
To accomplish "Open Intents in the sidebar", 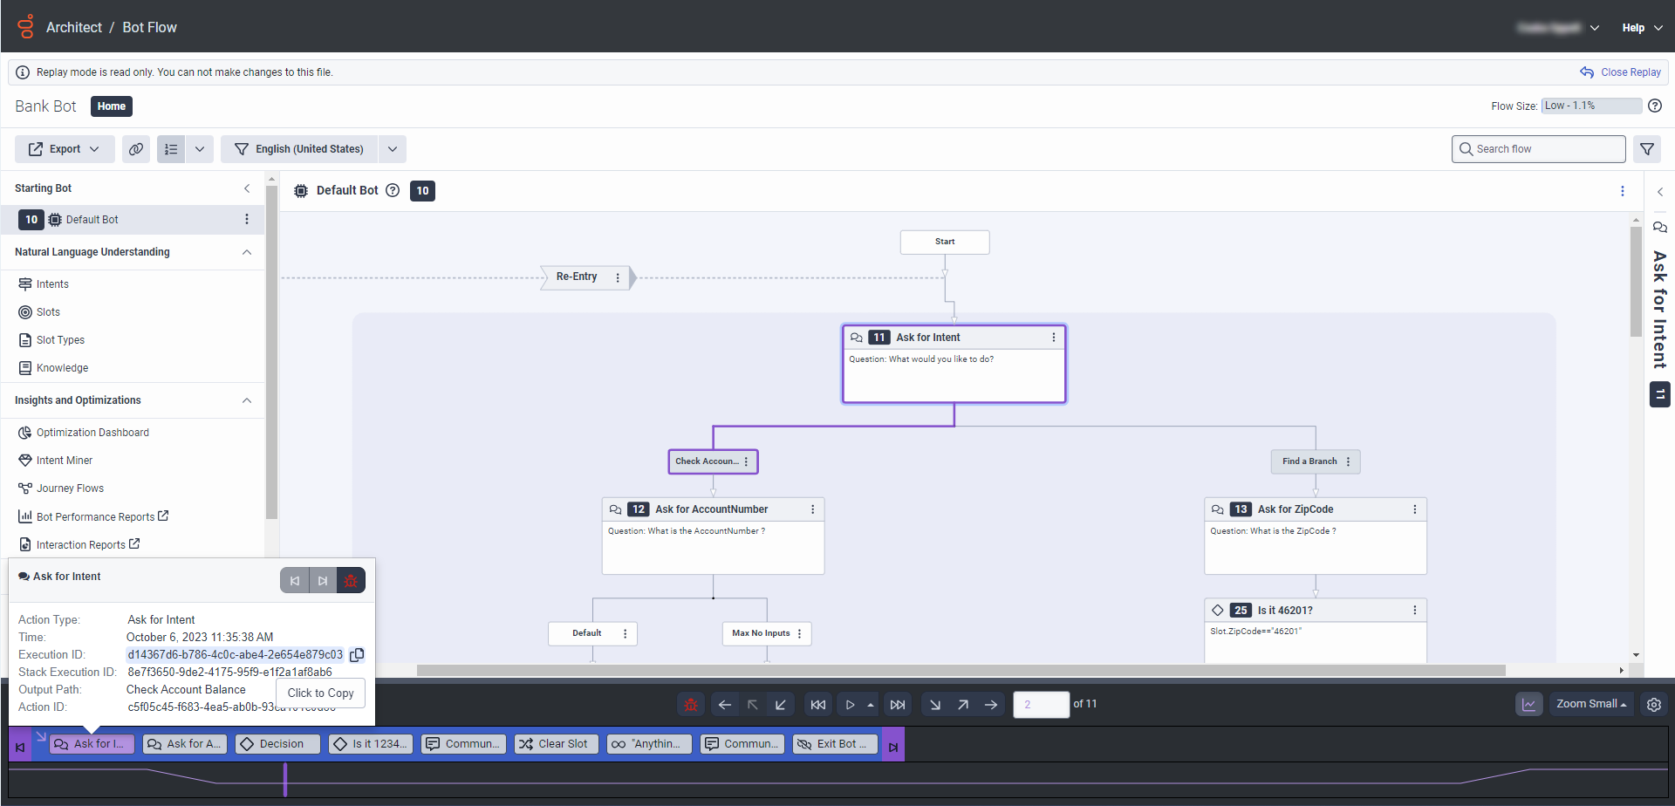I will coord(52,284).
